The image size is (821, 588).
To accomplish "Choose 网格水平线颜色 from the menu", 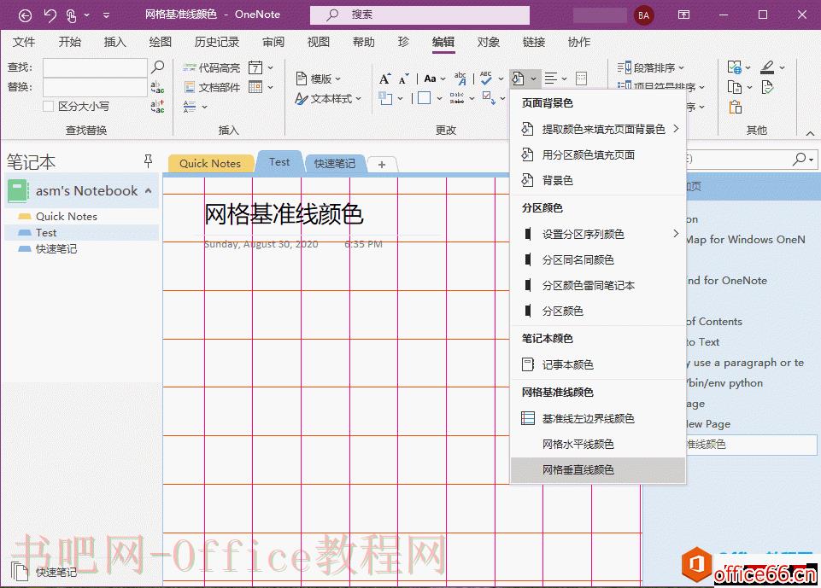I will pyautogui.click(x=597, y=444).
